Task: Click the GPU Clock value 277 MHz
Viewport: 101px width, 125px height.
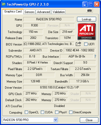Action: click(x=31, y=93)
